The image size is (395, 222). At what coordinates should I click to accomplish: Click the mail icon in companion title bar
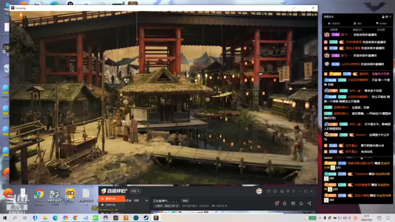[x=269, y=191]
